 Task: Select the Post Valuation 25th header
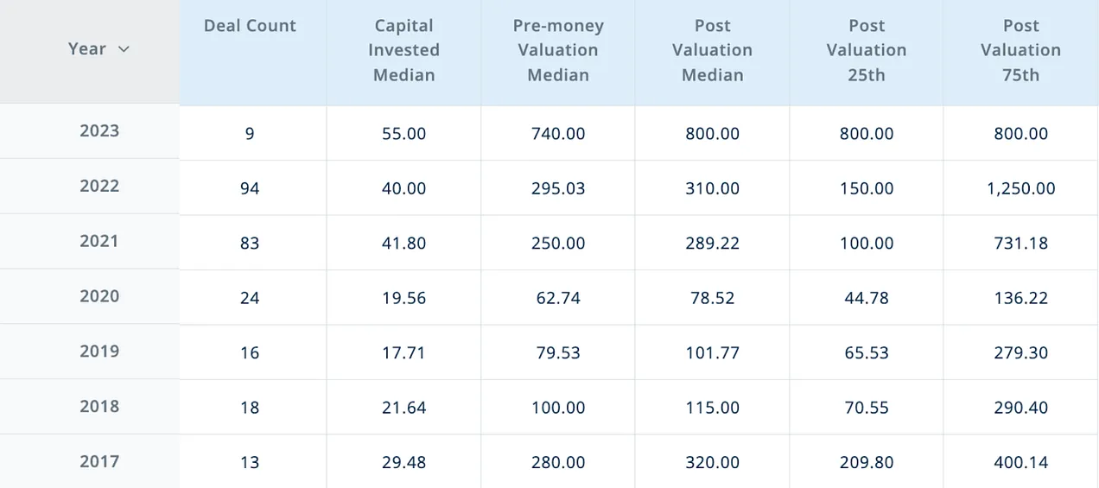[x=867, y=50]
